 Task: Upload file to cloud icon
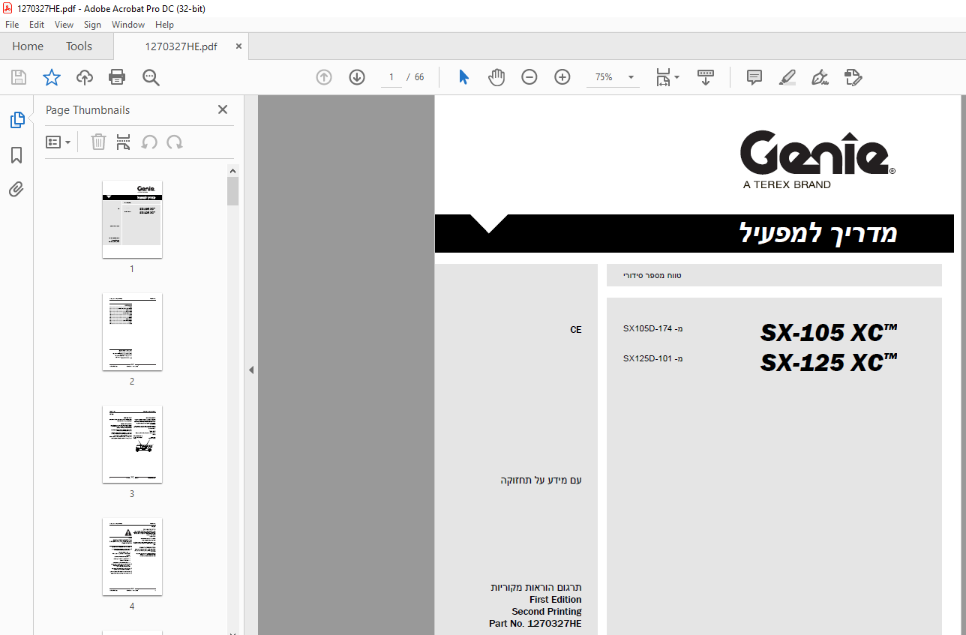(85, 77)
